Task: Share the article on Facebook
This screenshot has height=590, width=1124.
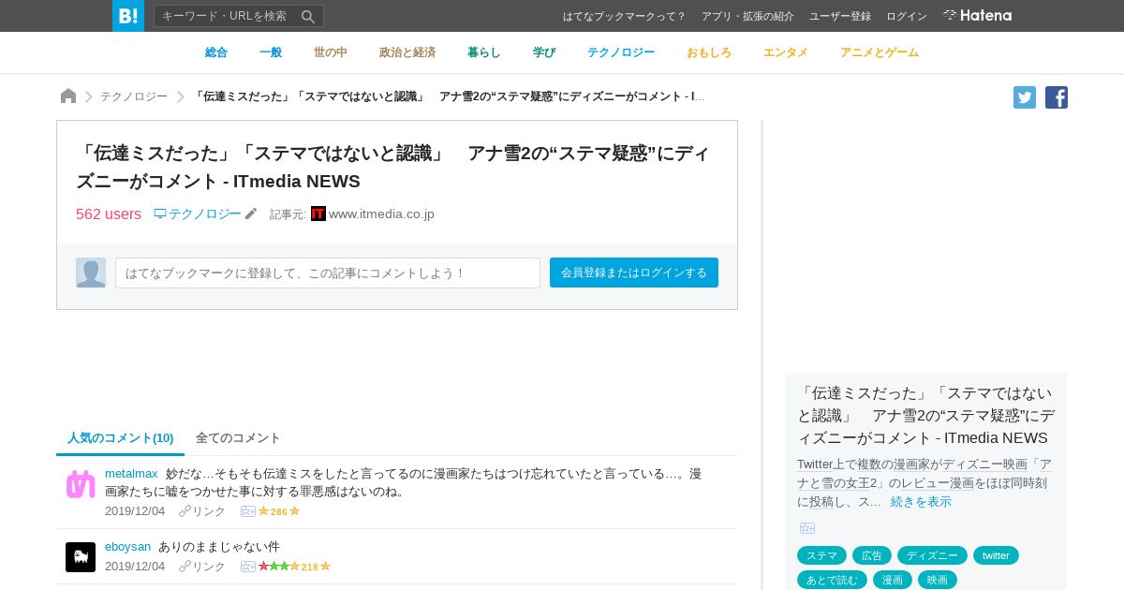Action: coord(1057,97)
